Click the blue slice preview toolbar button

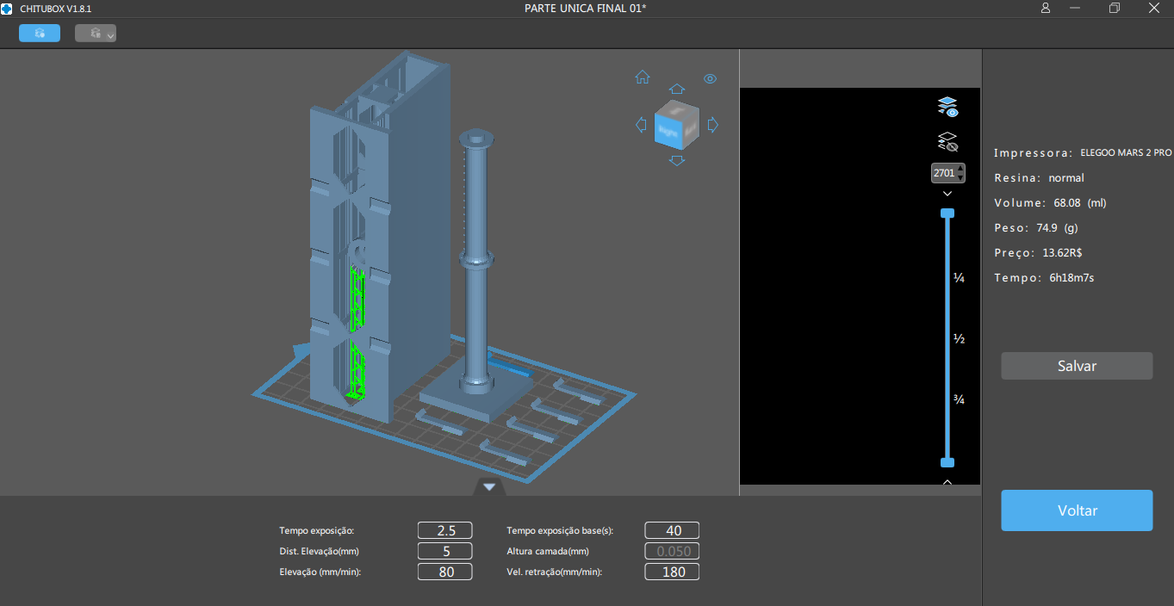tap(40, 34)
